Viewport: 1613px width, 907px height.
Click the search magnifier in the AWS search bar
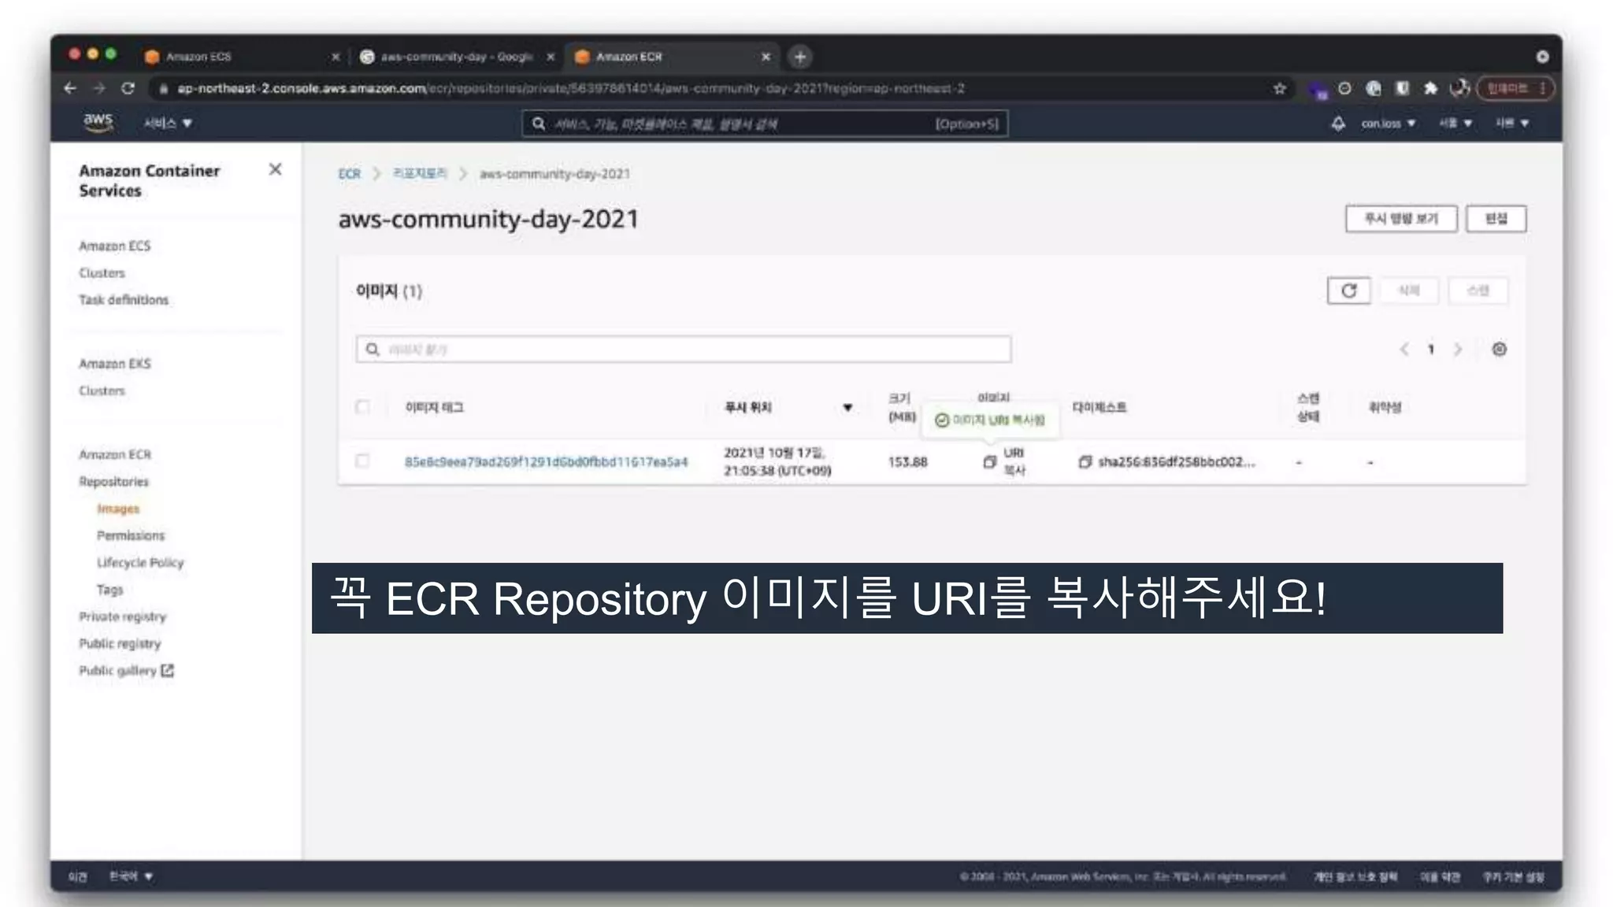[x=539, y=124]
